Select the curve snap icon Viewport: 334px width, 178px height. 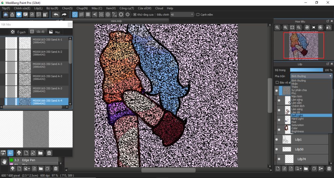114,14
